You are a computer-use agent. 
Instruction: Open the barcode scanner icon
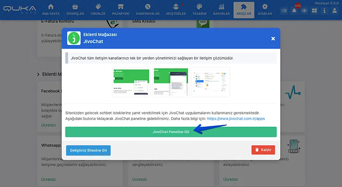pyautogui.click(x=284, y=10)
